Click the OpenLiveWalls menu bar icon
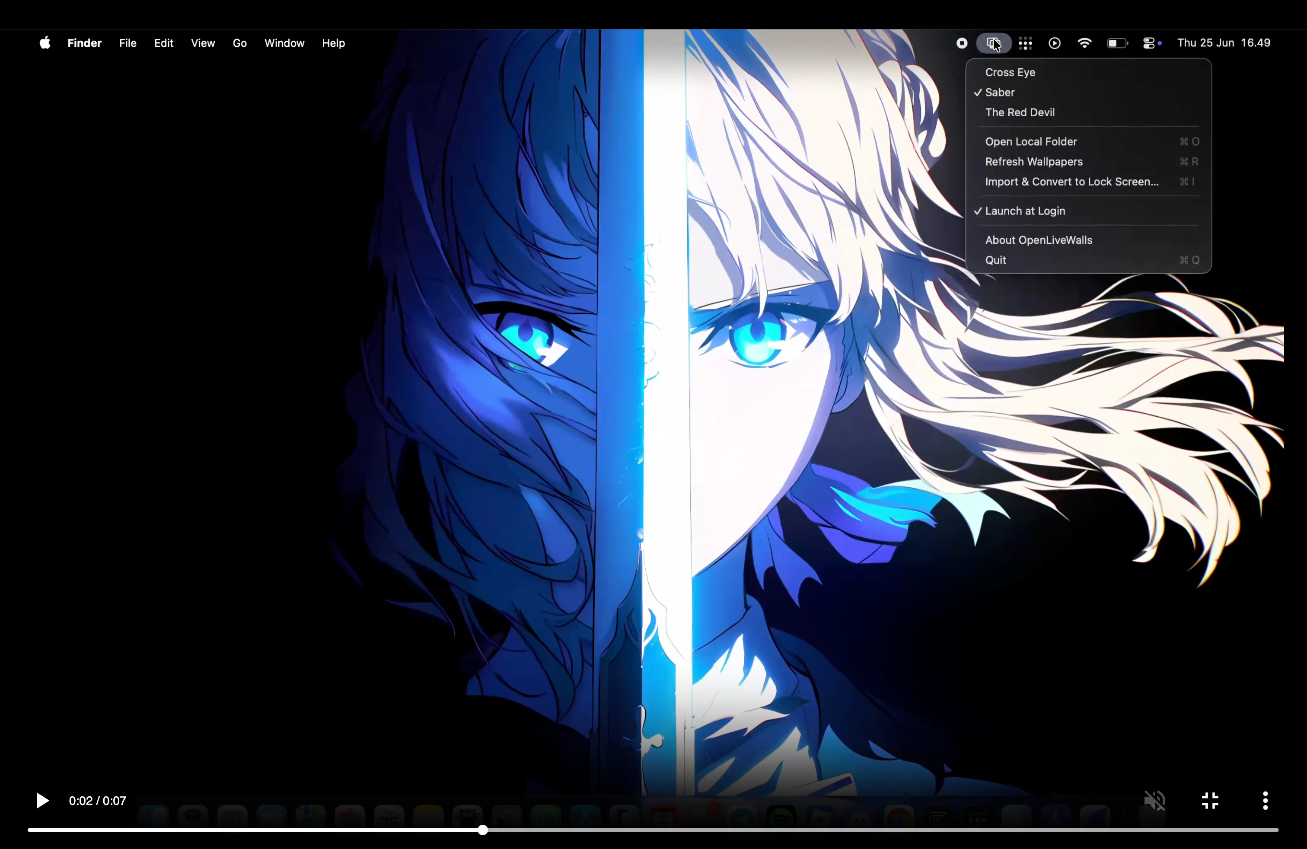1307x849 pixels. [x=993, y=43]
